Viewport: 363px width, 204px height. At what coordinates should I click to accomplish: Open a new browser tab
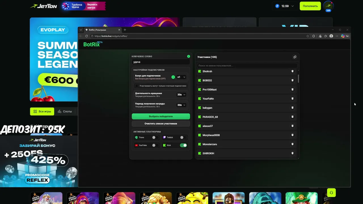pyautogui.click(x=125, y=30)
